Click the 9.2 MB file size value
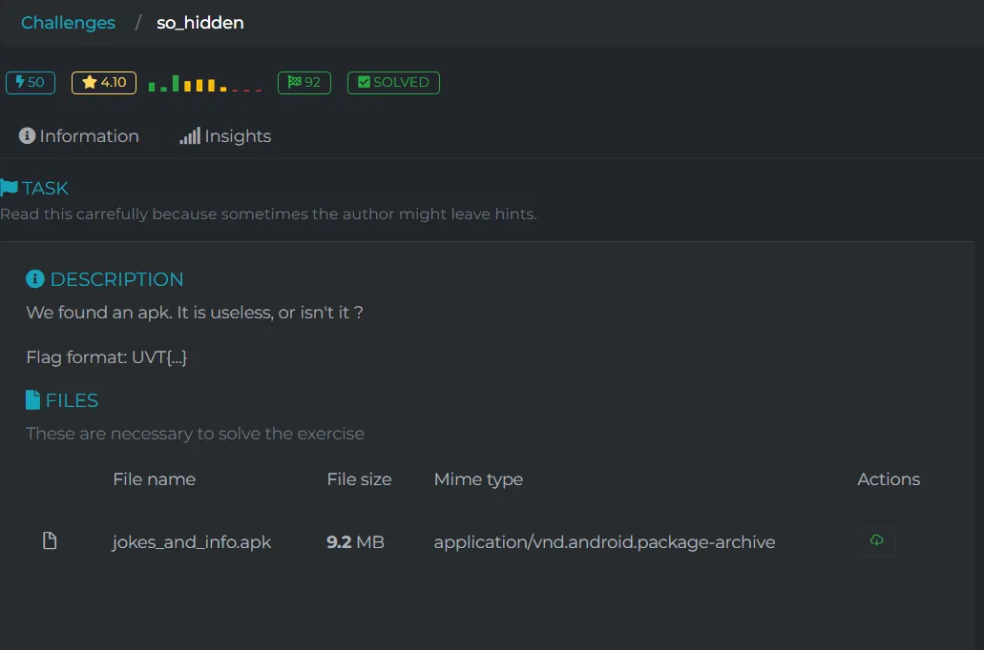 pyautogui.click(x=355, y=541)
